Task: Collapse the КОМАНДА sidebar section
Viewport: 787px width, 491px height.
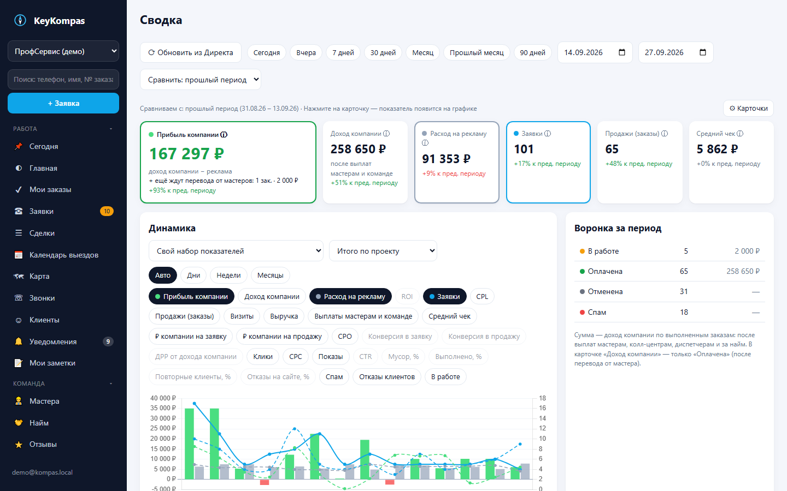Action: 63,384
